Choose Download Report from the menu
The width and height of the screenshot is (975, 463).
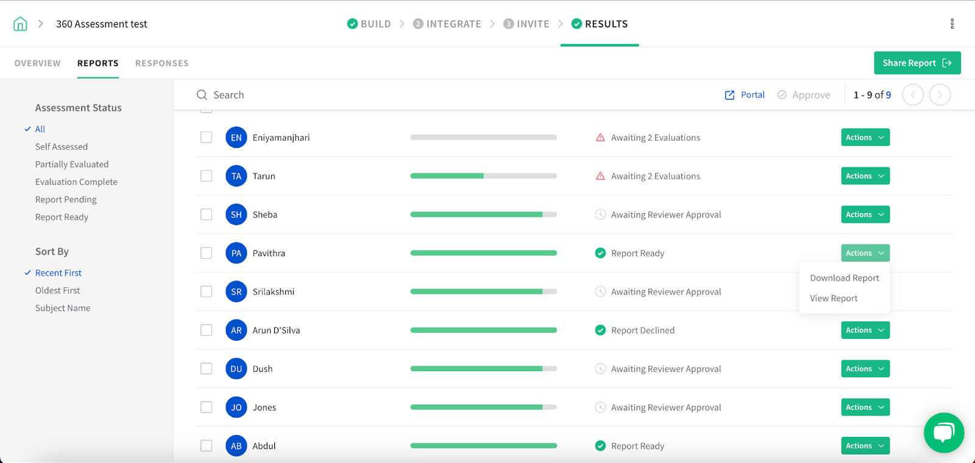coord(845,278)
